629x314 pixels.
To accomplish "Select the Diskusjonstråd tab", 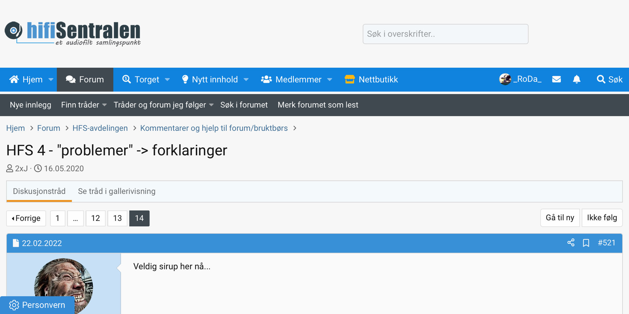I will point(39,191).
